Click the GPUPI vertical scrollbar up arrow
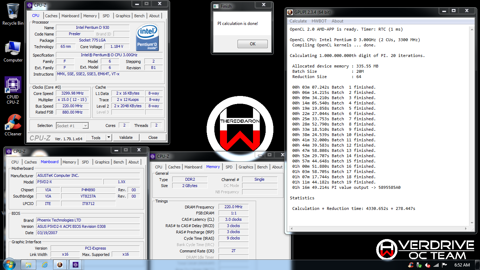 pos(472,30)
